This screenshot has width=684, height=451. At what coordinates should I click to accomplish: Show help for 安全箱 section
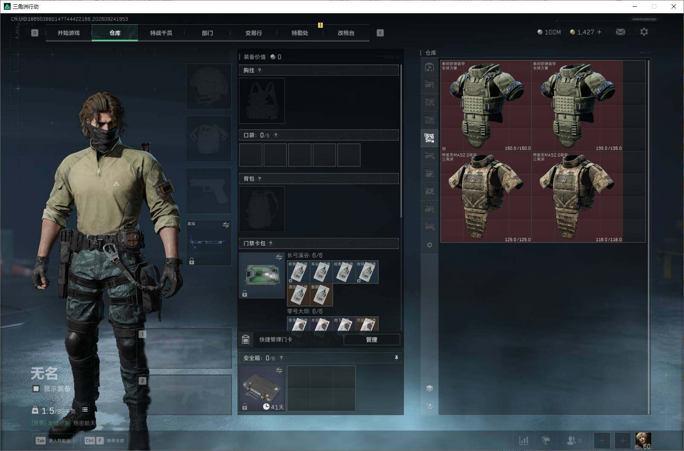pos(281,358)
